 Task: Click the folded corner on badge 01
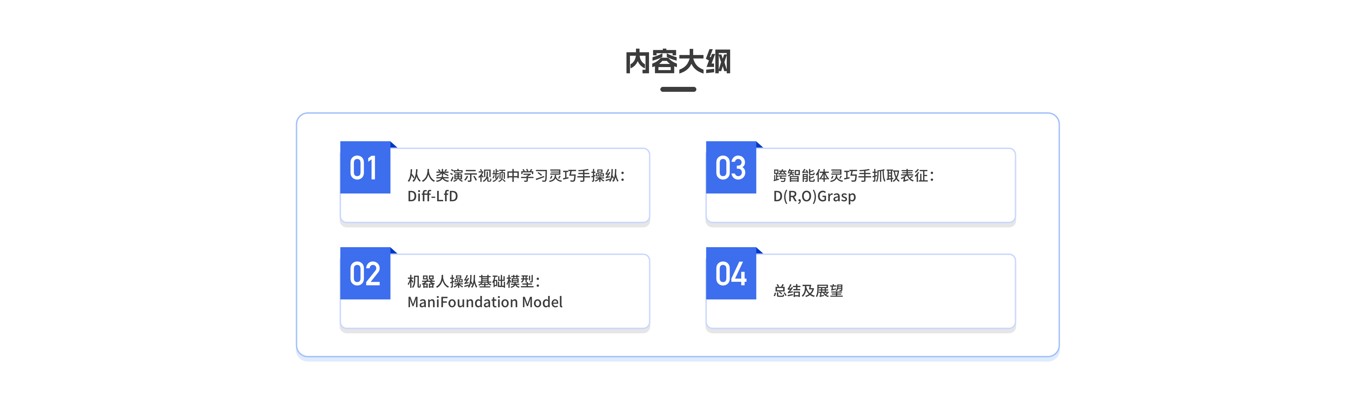[393, 145]
